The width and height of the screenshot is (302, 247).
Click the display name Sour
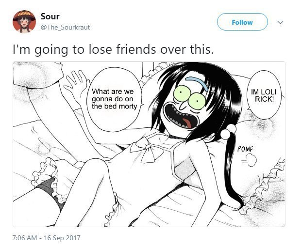[50, 16]
